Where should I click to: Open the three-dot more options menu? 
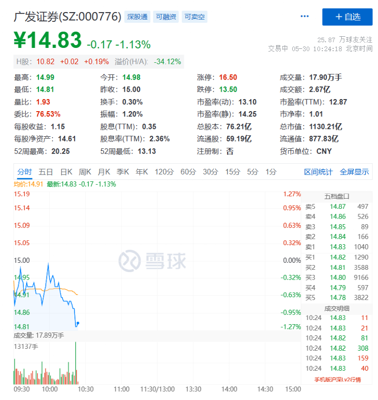[x=304, y=16]
